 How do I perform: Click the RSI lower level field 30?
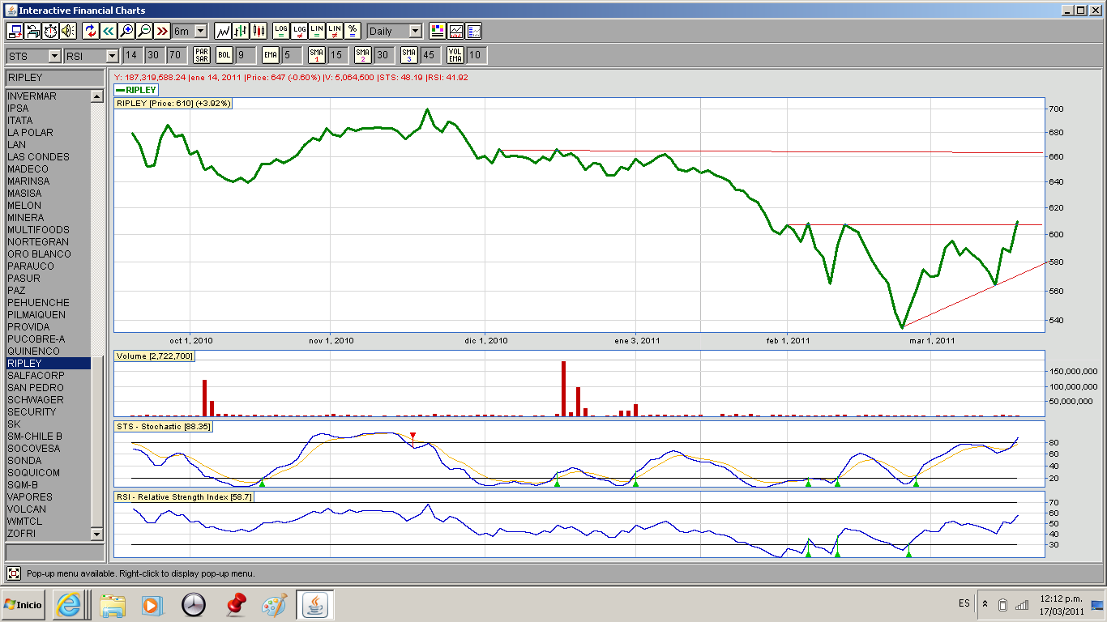point(154,55)
